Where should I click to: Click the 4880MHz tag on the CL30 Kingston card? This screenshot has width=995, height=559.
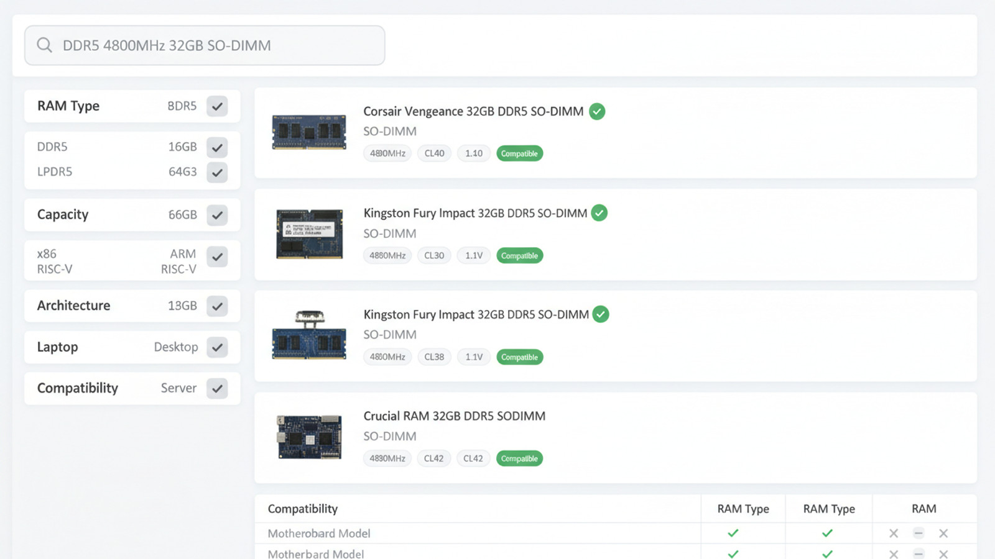coord(387,255)
